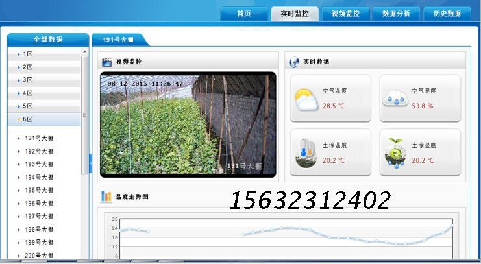Expand the 2区 tree arrow
Screen dimensions: 481x264
(x=19, y=67)
